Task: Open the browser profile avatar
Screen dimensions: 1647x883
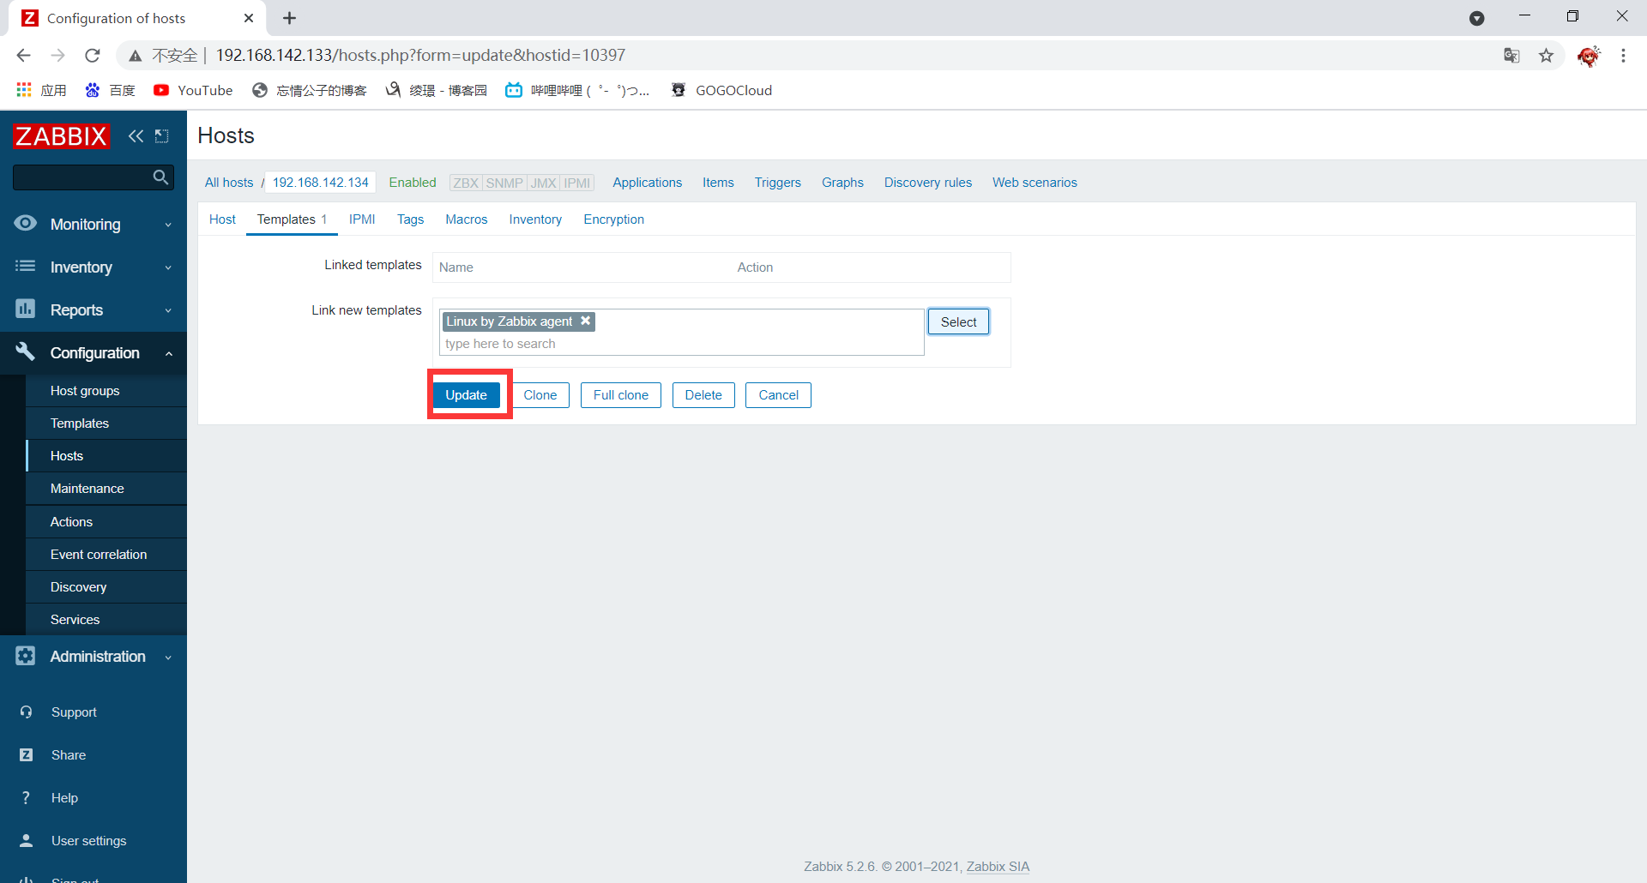Action: point(1588,56)
